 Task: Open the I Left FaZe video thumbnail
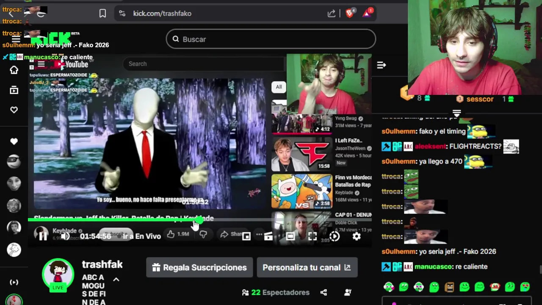click(302, 154)
